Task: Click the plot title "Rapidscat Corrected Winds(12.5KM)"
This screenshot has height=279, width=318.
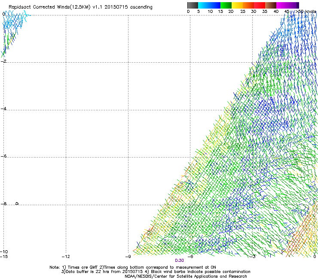Action: [49, 7]
